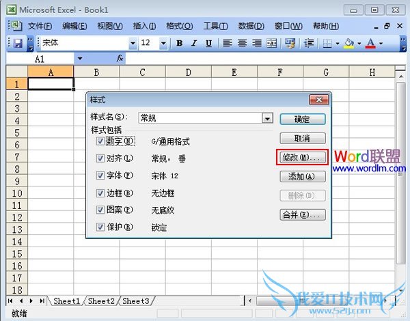Toggle Underline formatting button
Viewport: 410px width, 321px height.
[208, 43]
